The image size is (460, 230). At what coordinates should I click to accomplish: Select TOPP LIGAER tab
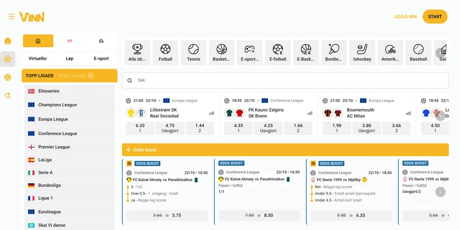(x=39, y=76)
